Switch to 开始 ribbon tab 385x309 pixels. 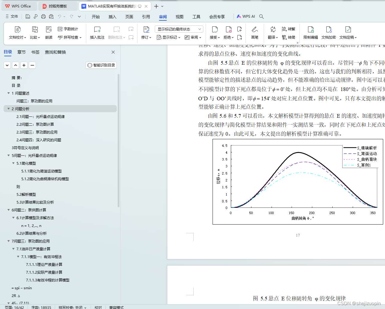(x=96, y=17)
